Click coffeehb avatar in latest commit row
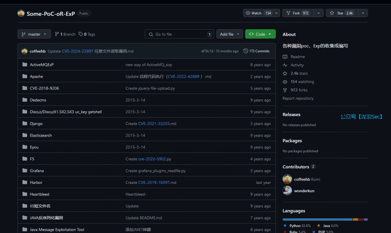Image resolution: width=391 pixels, height=233 pixels. (25, 51)
